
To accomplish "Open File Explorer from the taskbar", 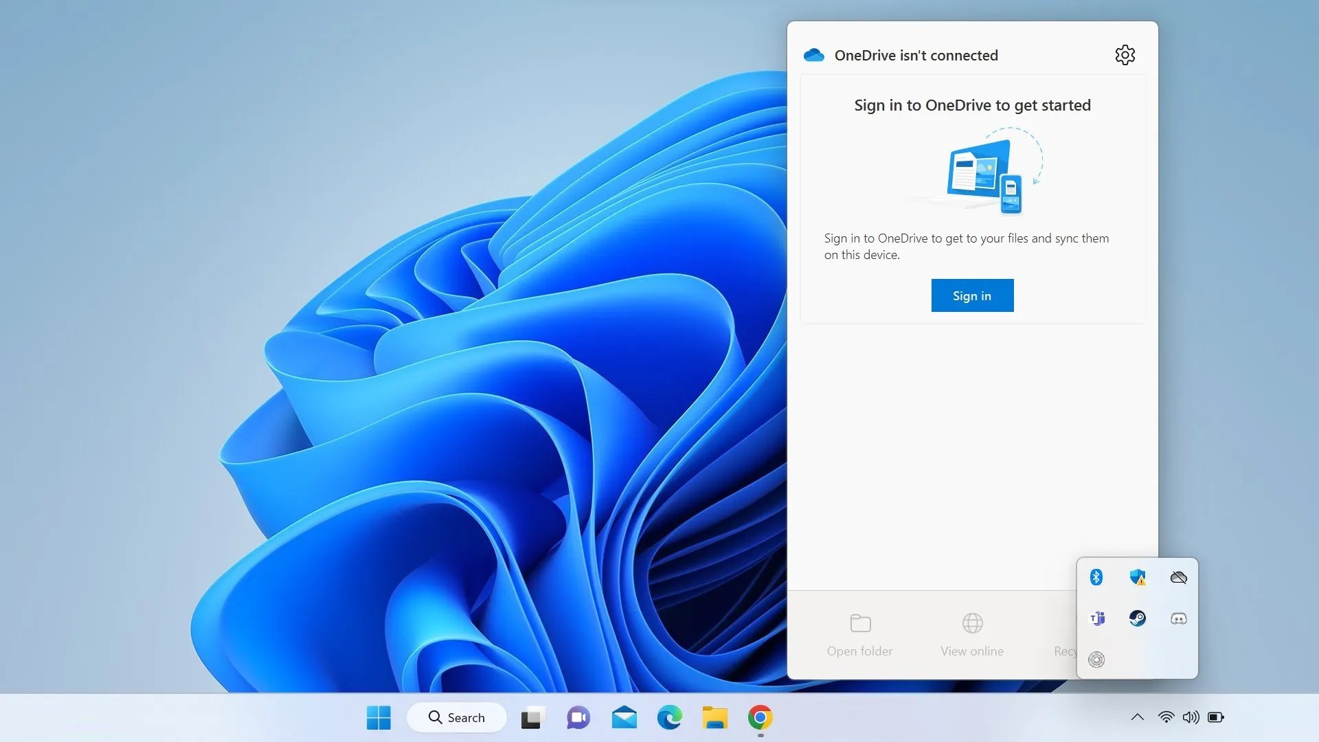I will 715,718.
